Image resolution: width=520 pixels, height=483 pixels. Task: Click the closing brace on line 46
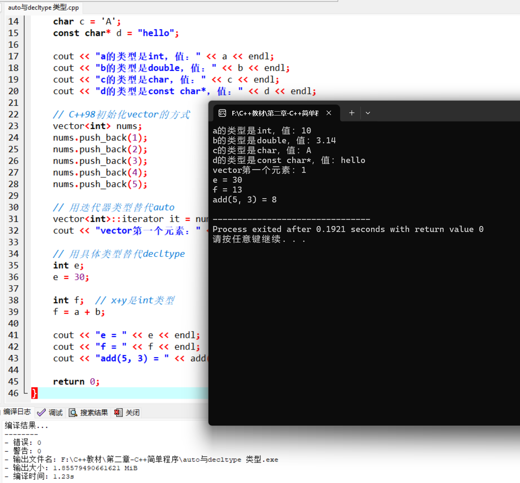[34, 393]
